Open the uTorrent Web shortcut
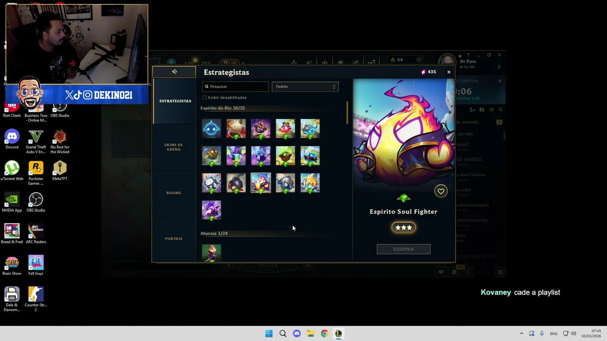Viewport: 607px width, 341px height. coord(12,171)
